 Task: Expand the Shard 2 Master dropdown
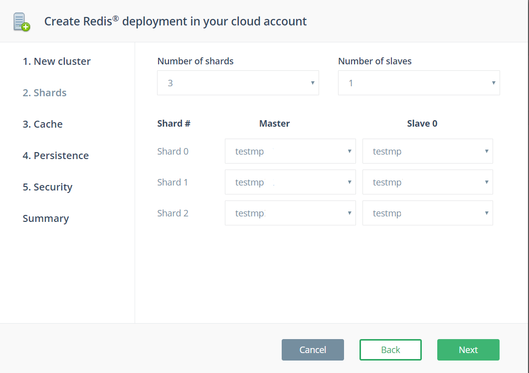click(290, 213)
